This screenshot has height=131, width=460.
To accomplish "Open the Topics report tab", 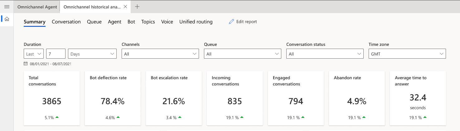I will tap(148, 22).
